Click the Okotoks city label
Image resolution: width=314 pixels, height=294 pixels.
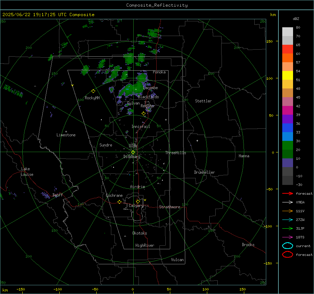click(x=140, y=233)
